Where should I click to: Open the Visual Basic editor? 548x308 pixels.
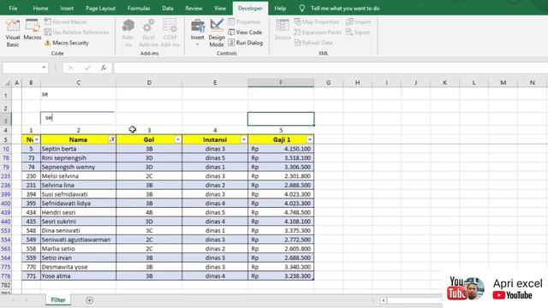click(x=13, y=33)
